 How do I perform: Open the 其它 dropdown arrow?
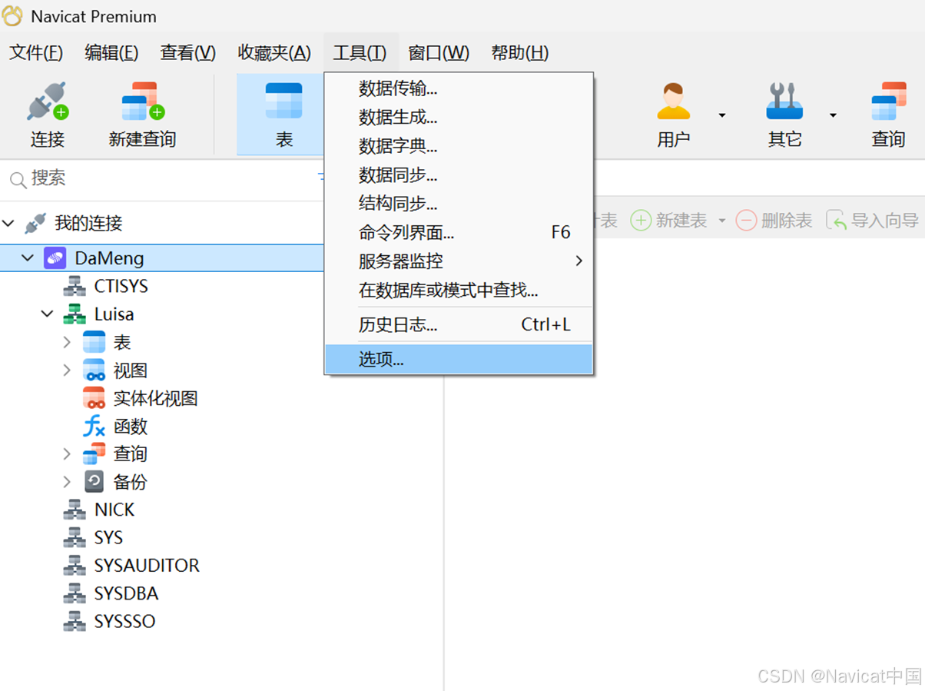pyautogui.click(x=833, y=115)
